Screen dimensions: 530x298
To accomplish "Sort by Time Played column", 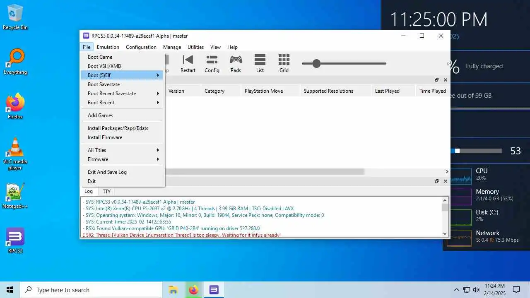I will point(433,91).
